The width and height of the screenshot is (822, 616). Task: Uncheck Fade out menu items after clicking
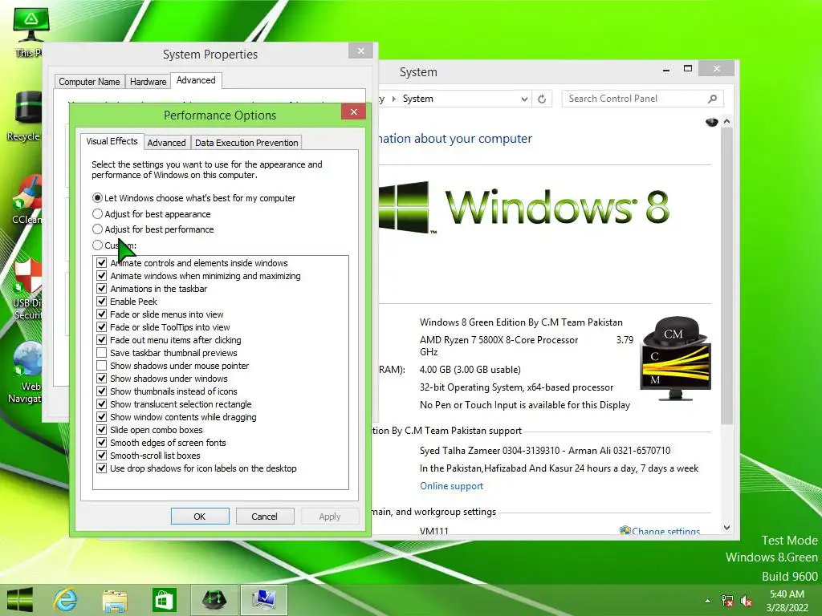tap(102, 340)
